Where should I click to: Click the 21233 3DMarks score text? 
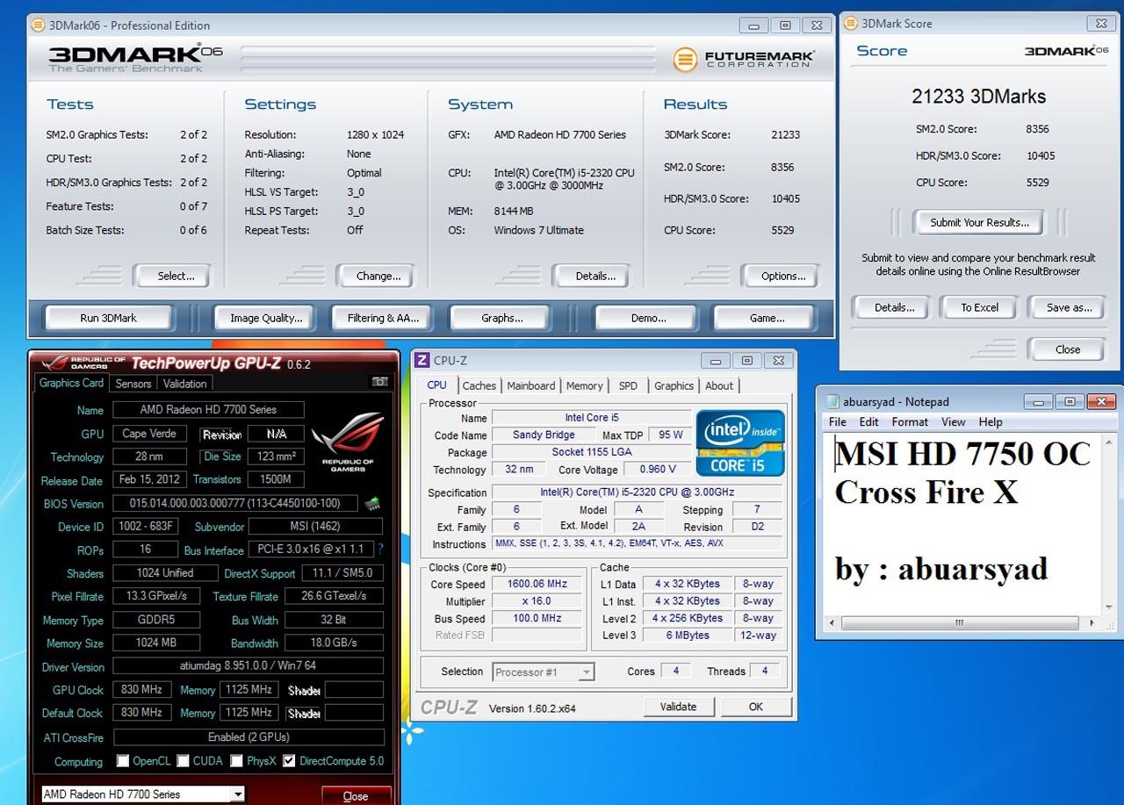pos(978,97)
